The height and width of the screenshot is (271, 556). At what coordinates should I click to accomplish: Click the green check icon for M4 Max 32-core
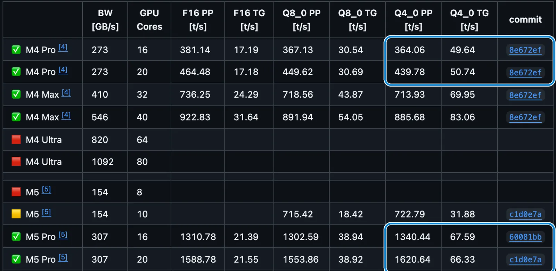16,94
